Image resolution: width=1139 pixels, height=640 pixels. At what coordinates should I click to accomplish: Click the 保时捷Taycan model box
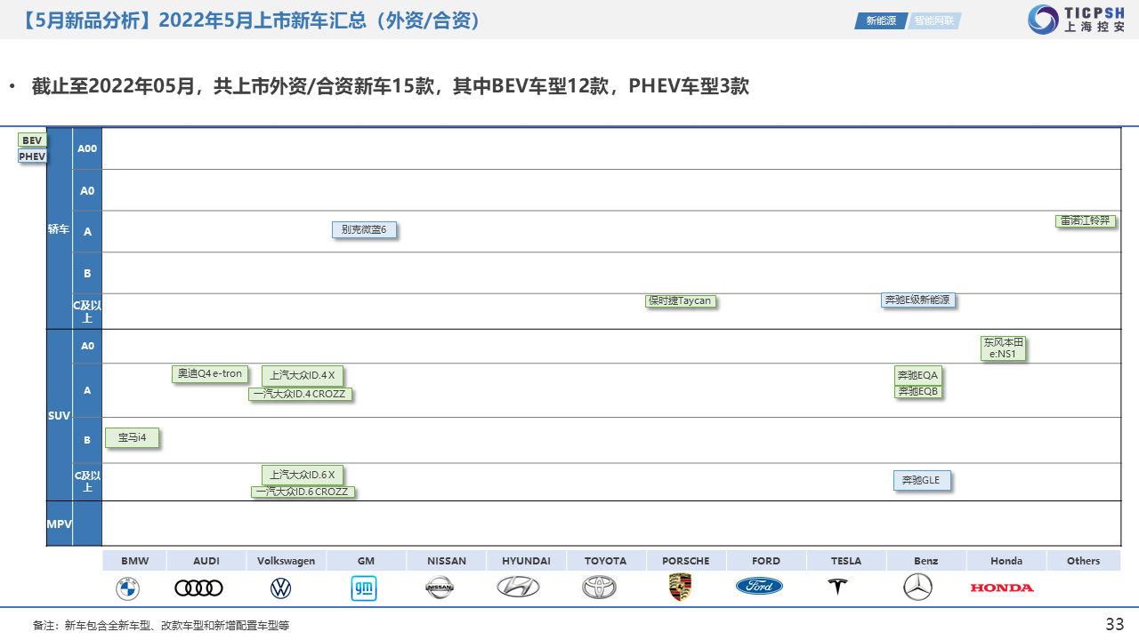coord(680,301)
